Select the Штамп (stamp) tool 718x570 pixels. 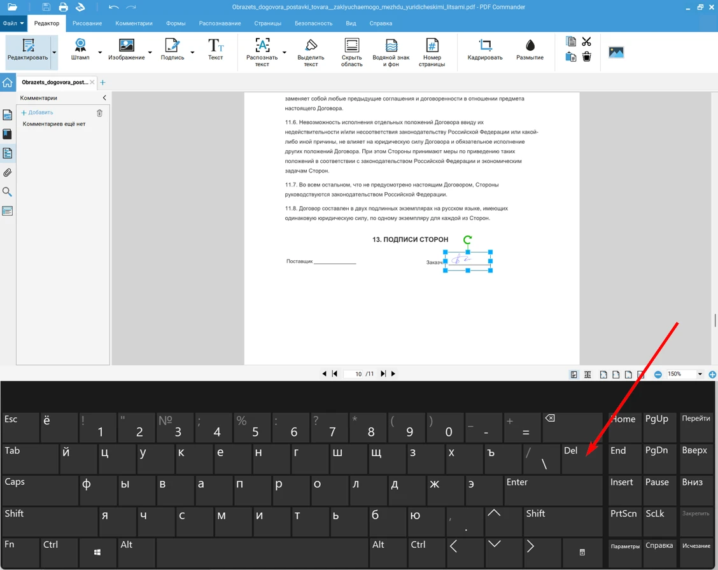pos(80,50)
